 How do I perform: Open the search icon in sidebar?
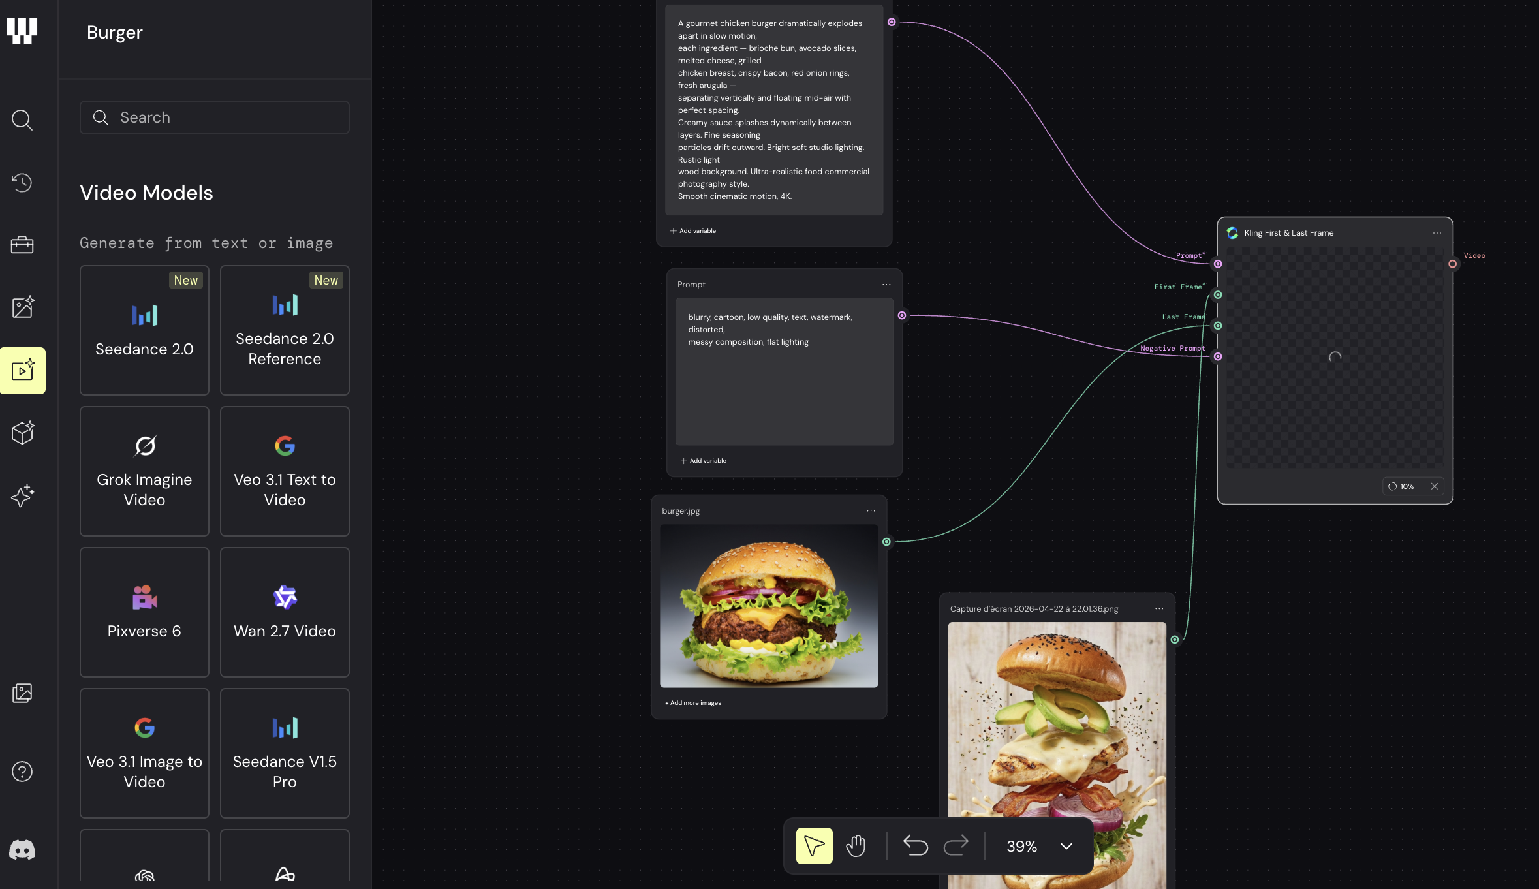[22, 119]
